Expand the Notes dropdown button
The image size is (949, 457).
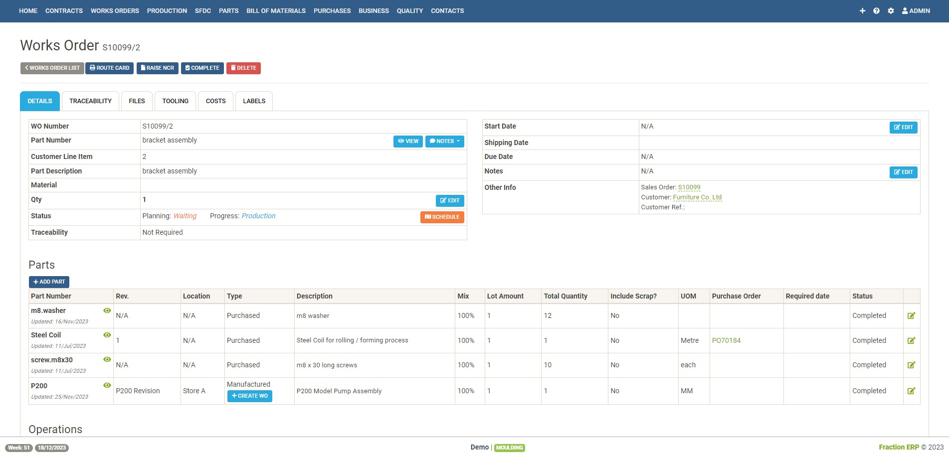[444, 142]
